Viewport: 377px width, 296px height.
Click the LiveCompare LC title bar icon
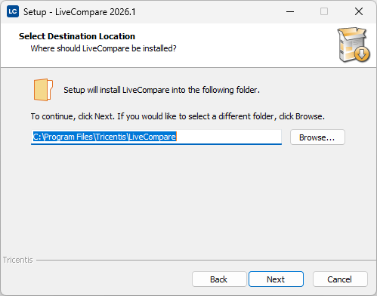(x=13, y=11)
